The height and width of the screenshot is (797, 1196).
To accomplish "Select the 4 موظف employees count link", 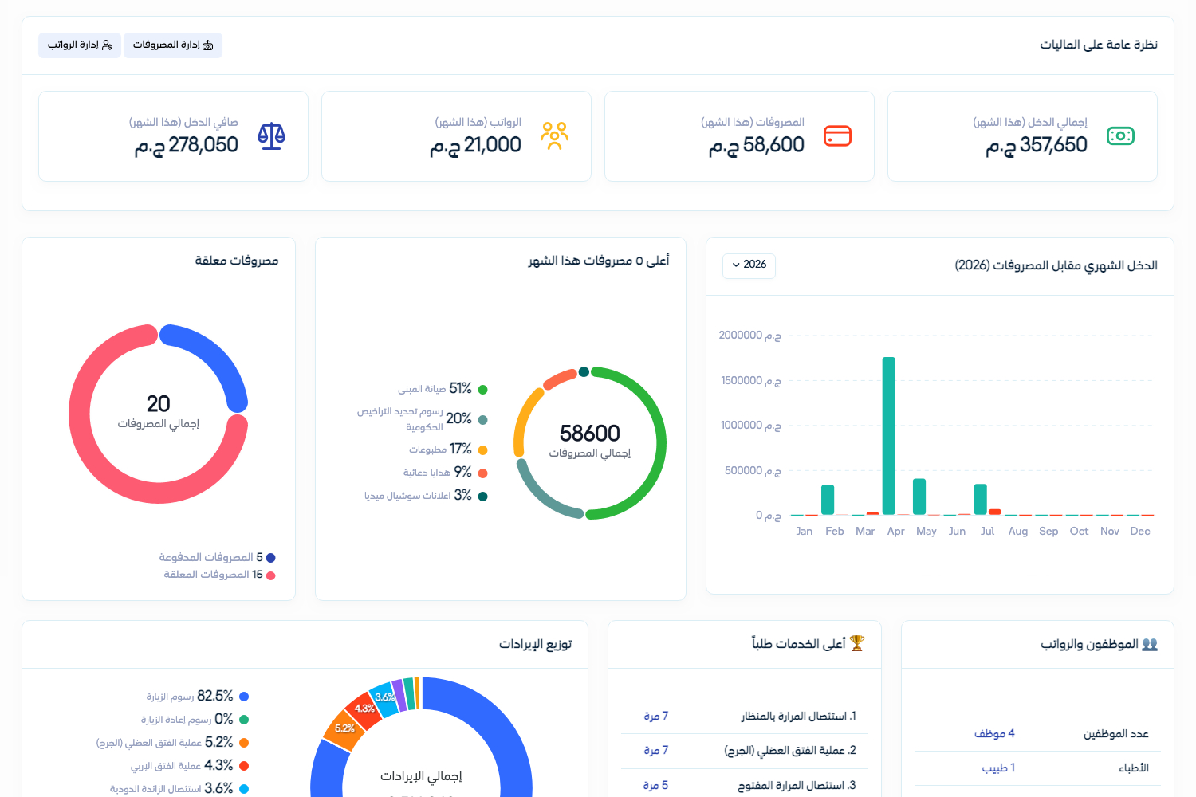I will (x=994, y=734).
